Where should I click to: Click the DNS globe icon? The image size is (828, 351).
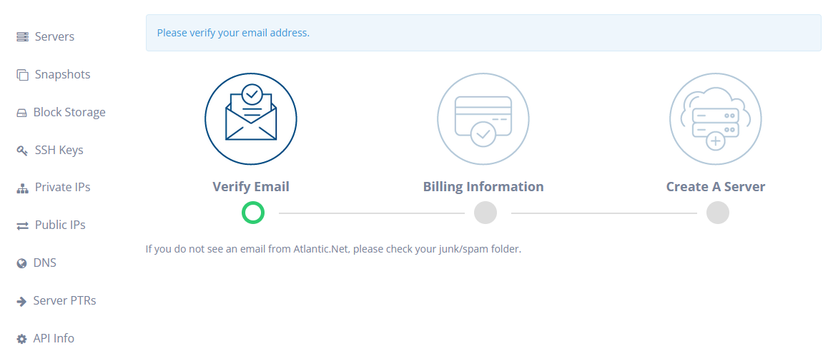[x=21, y=263]
